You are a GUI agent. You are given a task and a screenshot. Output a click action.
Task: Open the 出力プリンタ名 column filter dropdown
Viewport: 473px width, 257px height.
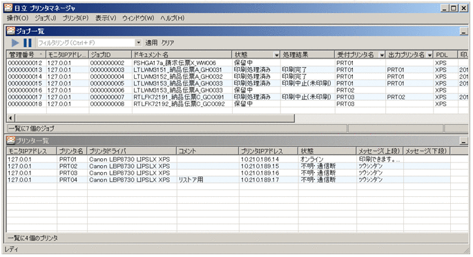429,55
